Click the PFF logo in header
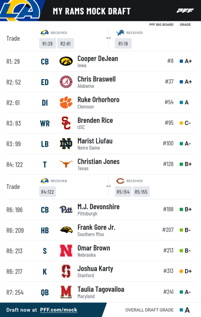Screen dimensions: 201x317 [185, 11]
